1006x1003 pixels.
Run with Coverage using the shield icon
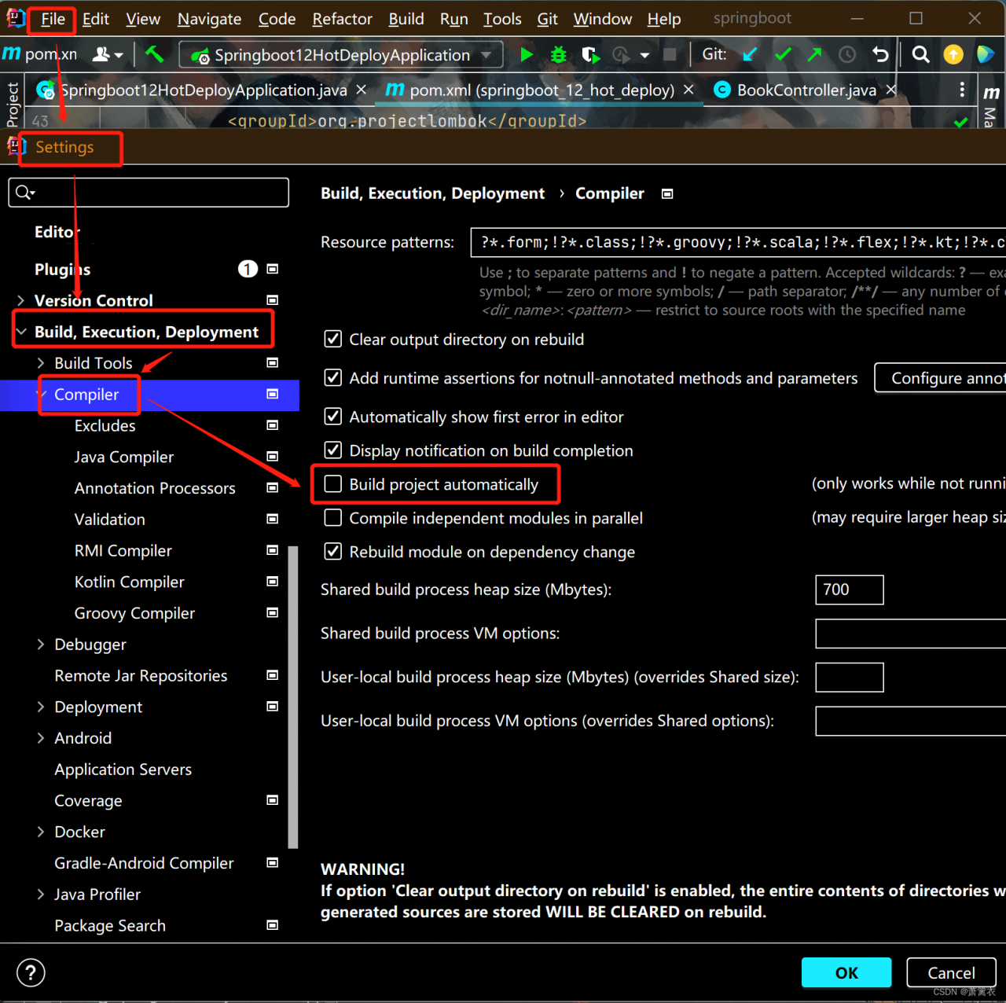click(x=590, y=54)
